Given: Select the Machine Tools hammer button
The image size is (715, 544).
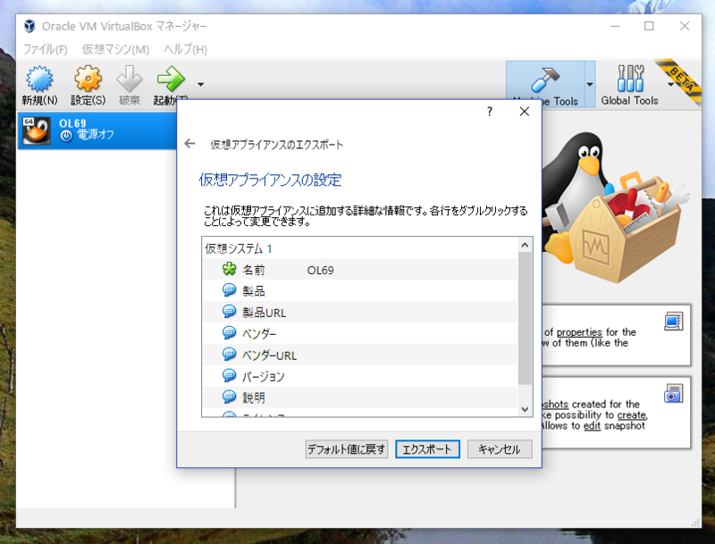Looking at the screenshot, I should (545, 85).
